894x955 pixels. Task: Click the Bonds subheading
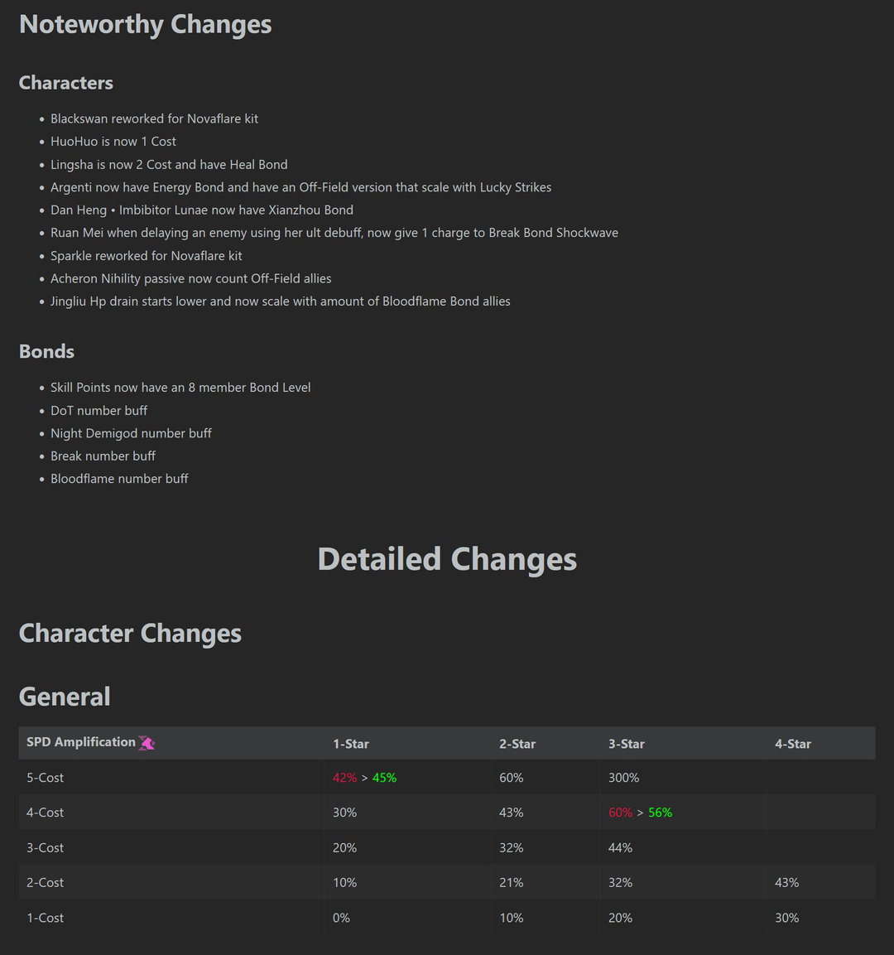pyautogui.click(x=46, y=351)
